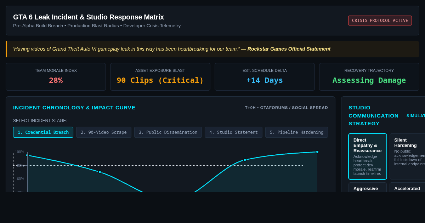Click the final chart data point at 100%
Screen dimensions: 425x223
click(x=317, y=152)
